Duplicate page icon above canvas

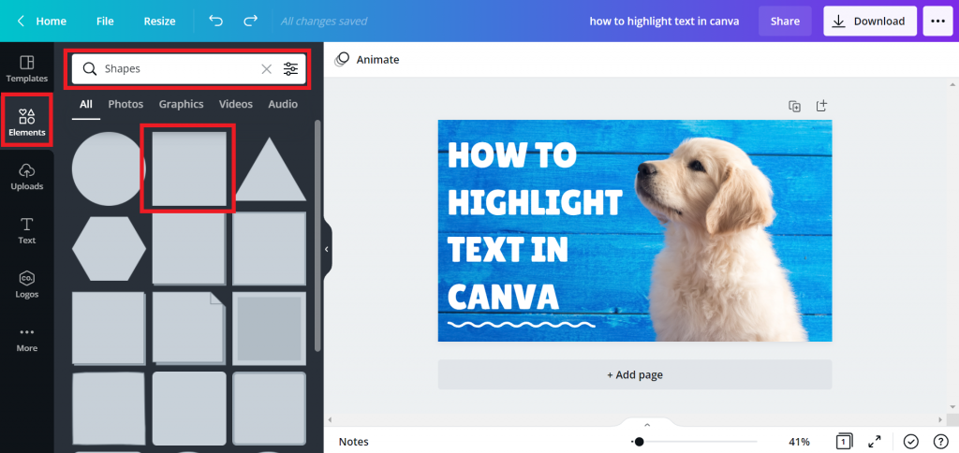coord(794,107)
